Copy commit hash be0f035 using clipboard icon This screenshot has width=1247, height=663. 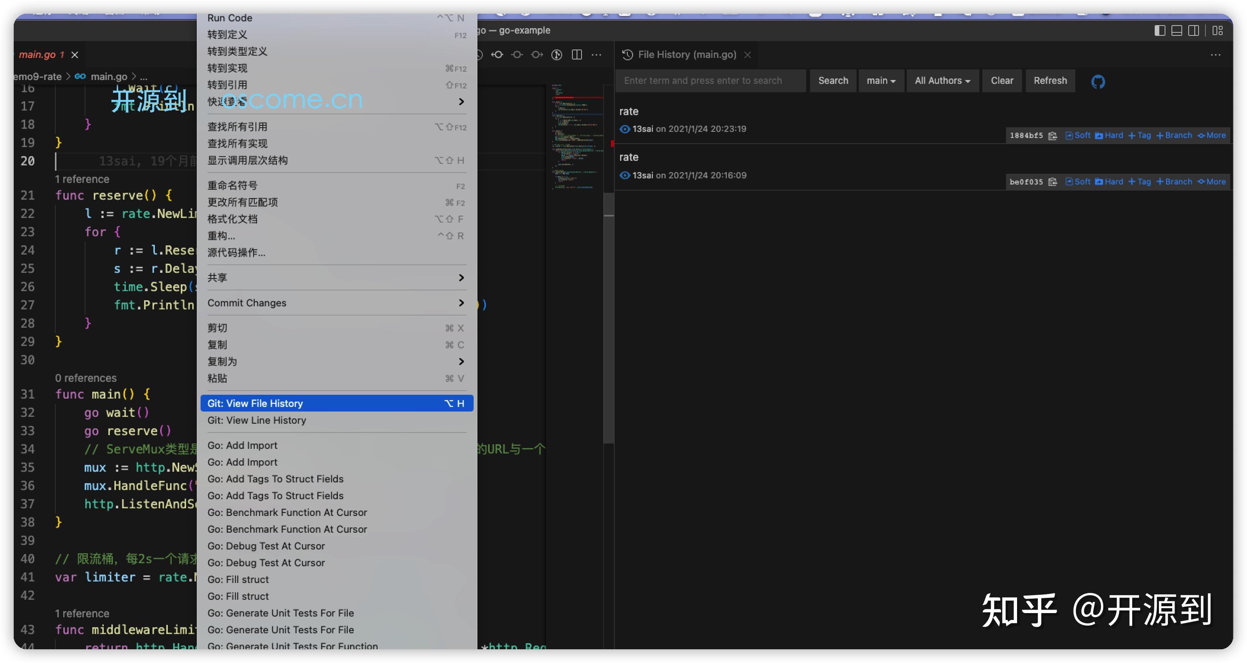point(1053,182)
